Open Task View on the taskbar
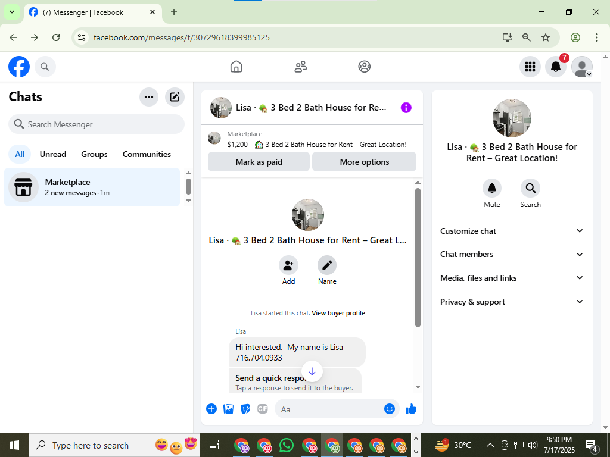Viewport: 610px width, 457px height. [214, 445]
